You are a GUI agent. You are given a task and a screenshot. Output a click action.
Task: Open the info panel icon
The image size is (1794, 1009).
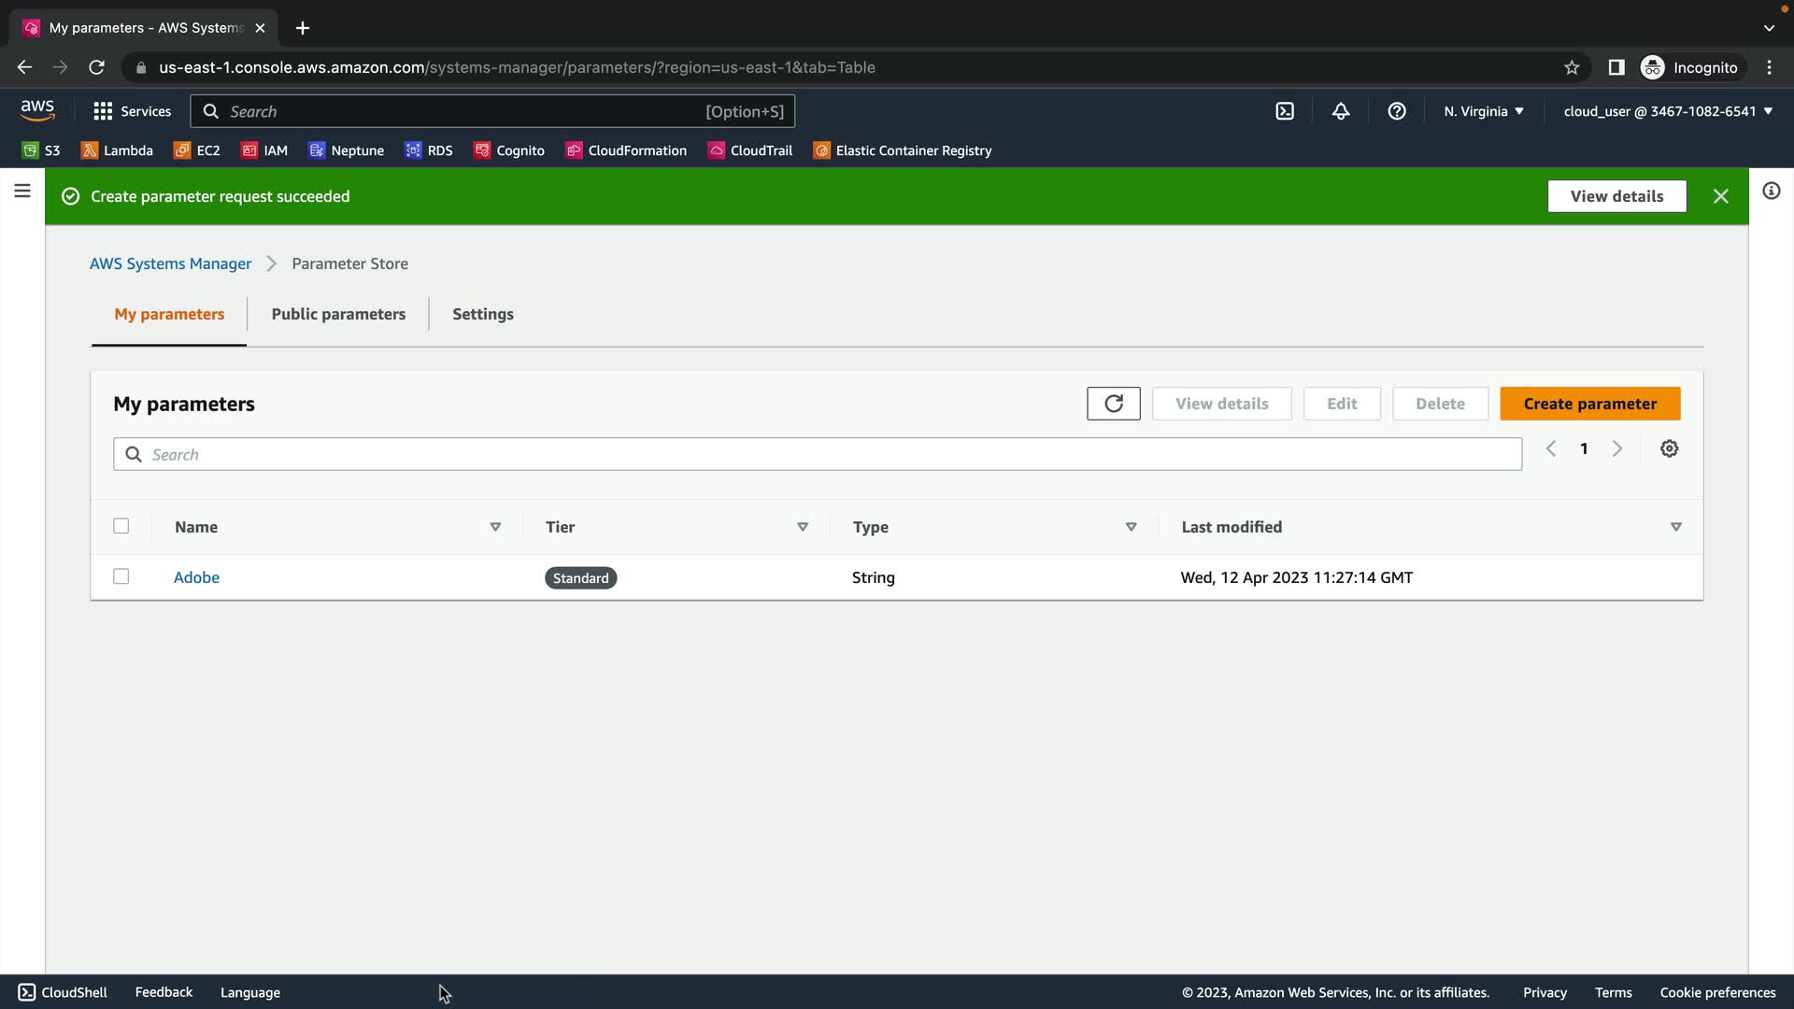tap(1771, 192)
